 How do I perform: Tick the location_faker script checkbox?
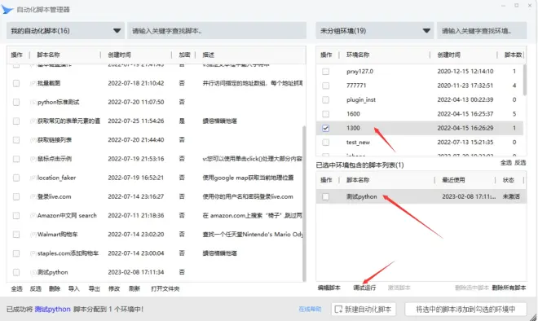click(x=16, y=178)
